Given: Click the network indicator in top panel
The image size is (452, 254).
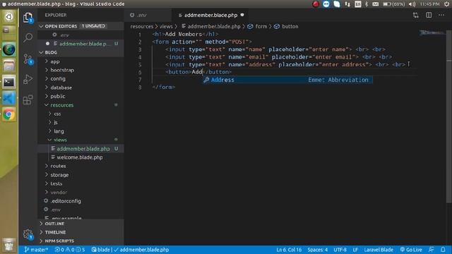Looking at the screenshot, I should (x=347, y=4).
